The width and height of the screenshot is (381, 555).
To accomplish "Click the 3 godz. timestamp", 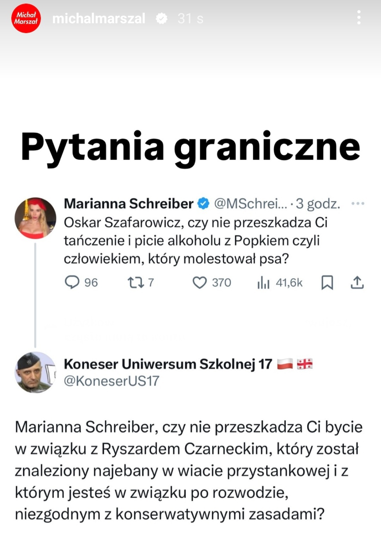I will [x=318, y=204].
